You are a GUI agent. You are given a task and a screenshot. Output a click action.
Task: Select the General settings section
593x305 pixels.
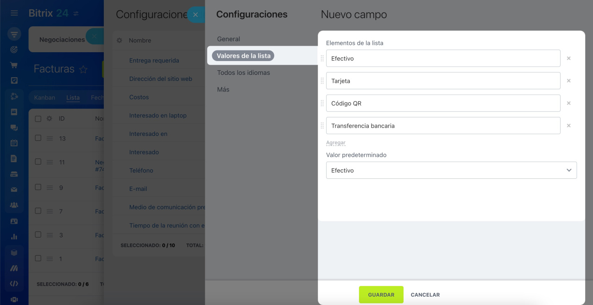click(228, 39)
